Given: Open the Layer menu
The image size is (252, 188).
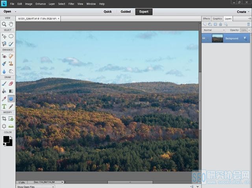Looking at the screenshot, I should click(52, 4).
